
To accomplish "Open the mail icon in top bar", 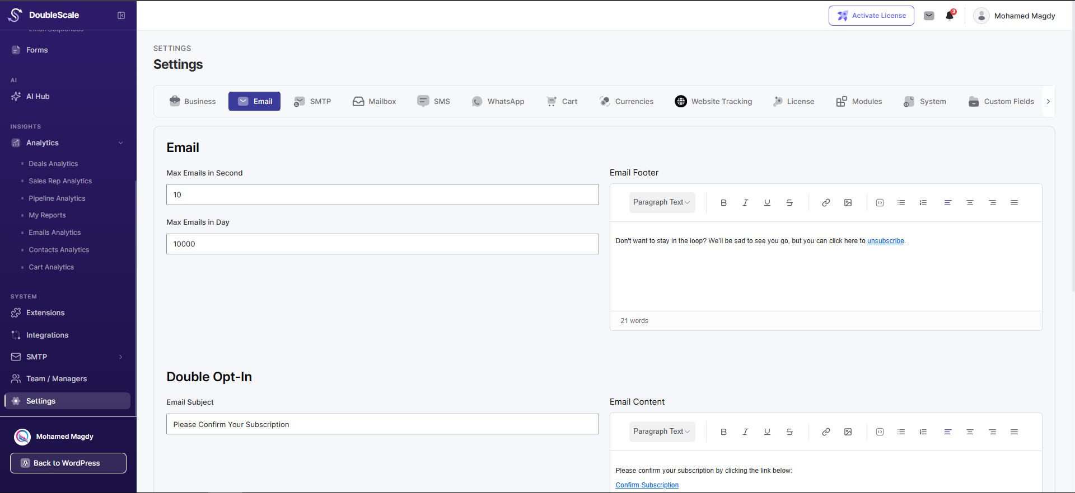I will 929,16.
